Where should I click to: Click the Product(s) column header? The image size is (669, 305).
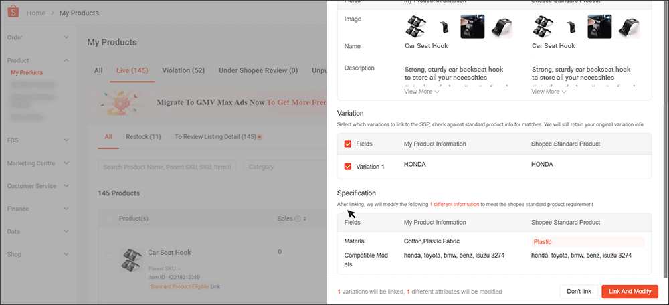pyautogui.click(x=134, y=219)
